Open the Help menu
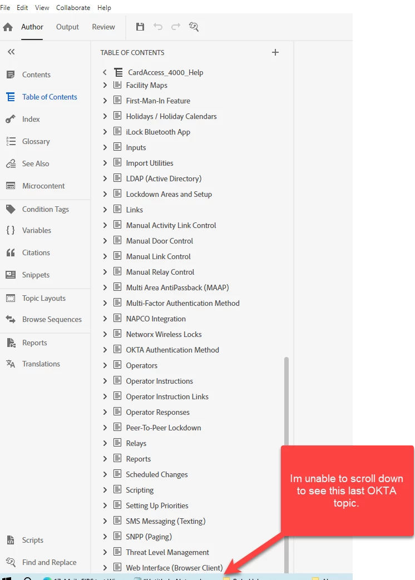 click(104, 7)
